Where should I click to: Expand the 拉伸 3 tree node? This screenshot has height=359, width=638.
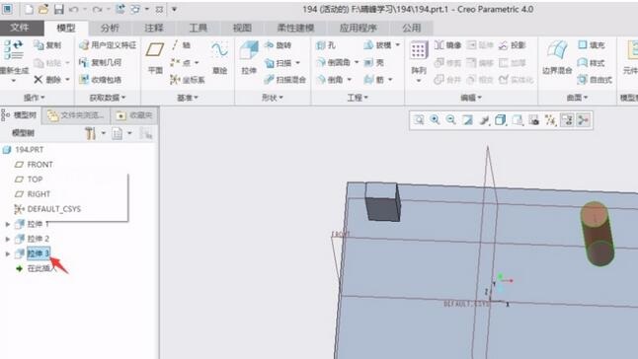pos(7,253)
